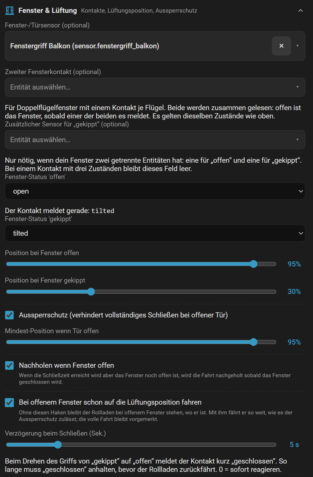Image resolution: width=313 pixels, height=477 pixels.
Task: Click the Fenster & Lüftung section title
Action: [48, 11]
